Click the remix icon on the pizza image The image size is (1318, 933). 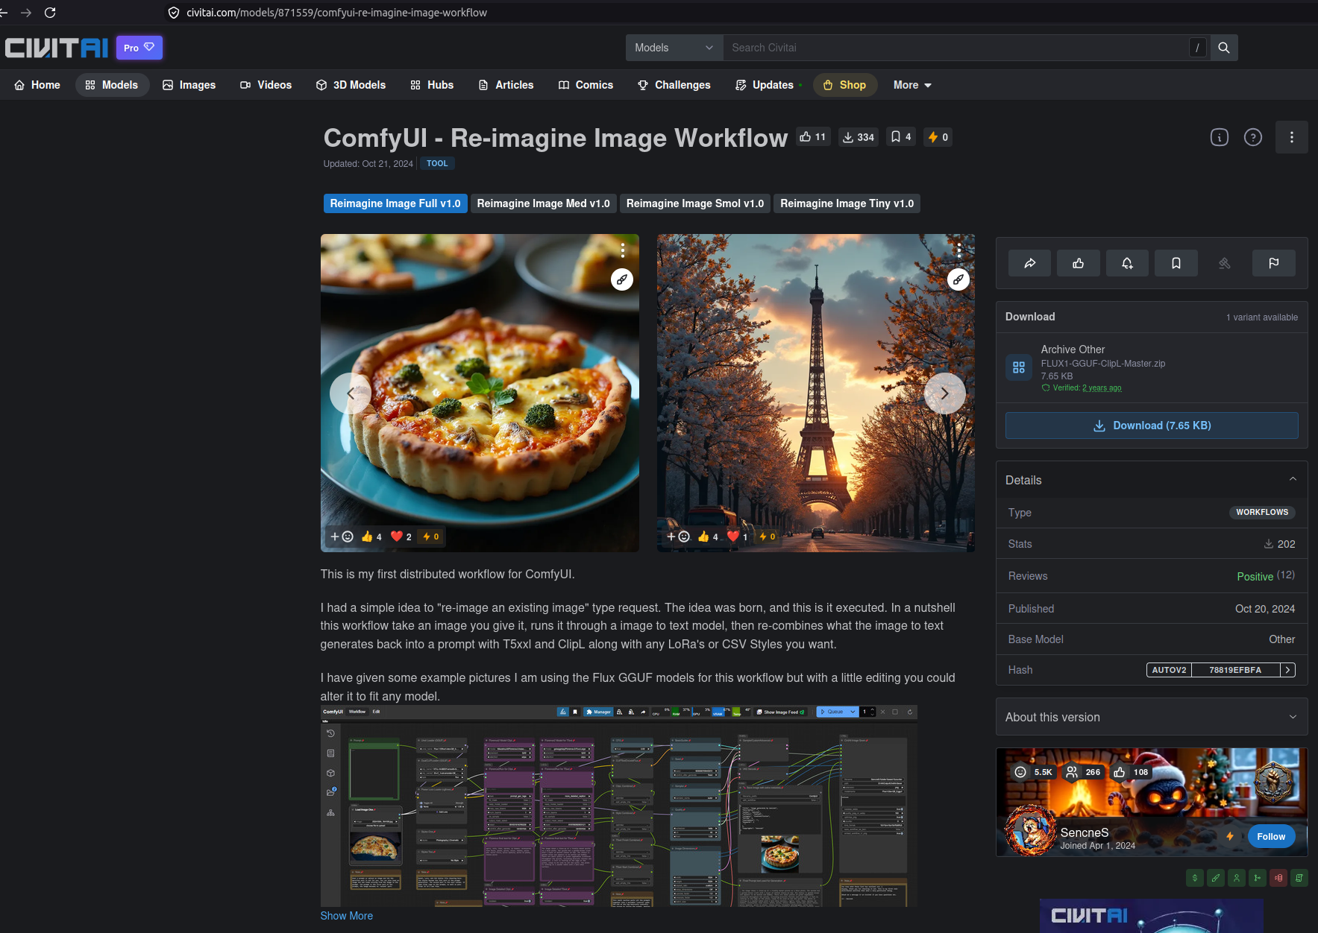[622, 279]
